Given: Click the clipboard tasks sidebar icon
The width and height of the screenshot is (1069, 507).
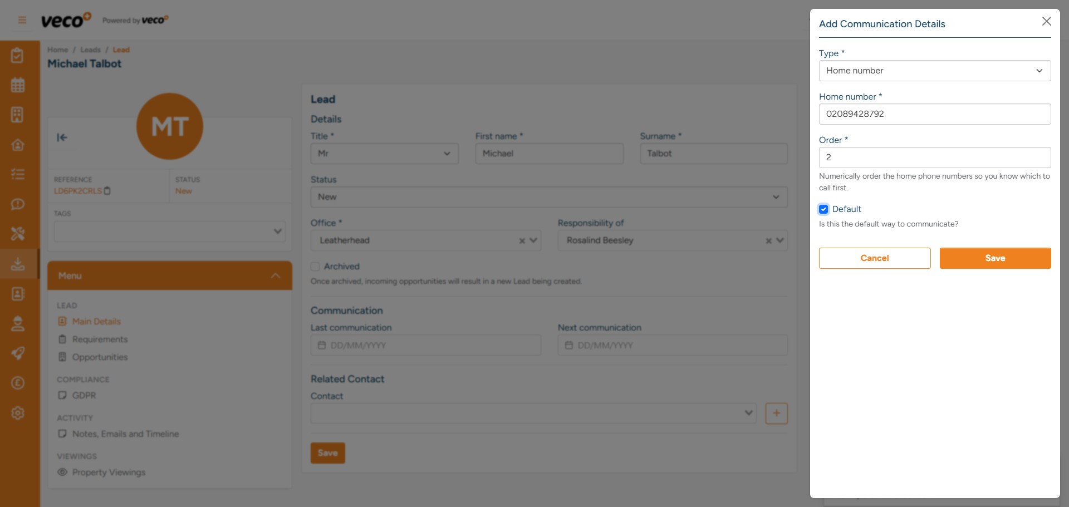Looking at the screenshot, I should [18, 56].
